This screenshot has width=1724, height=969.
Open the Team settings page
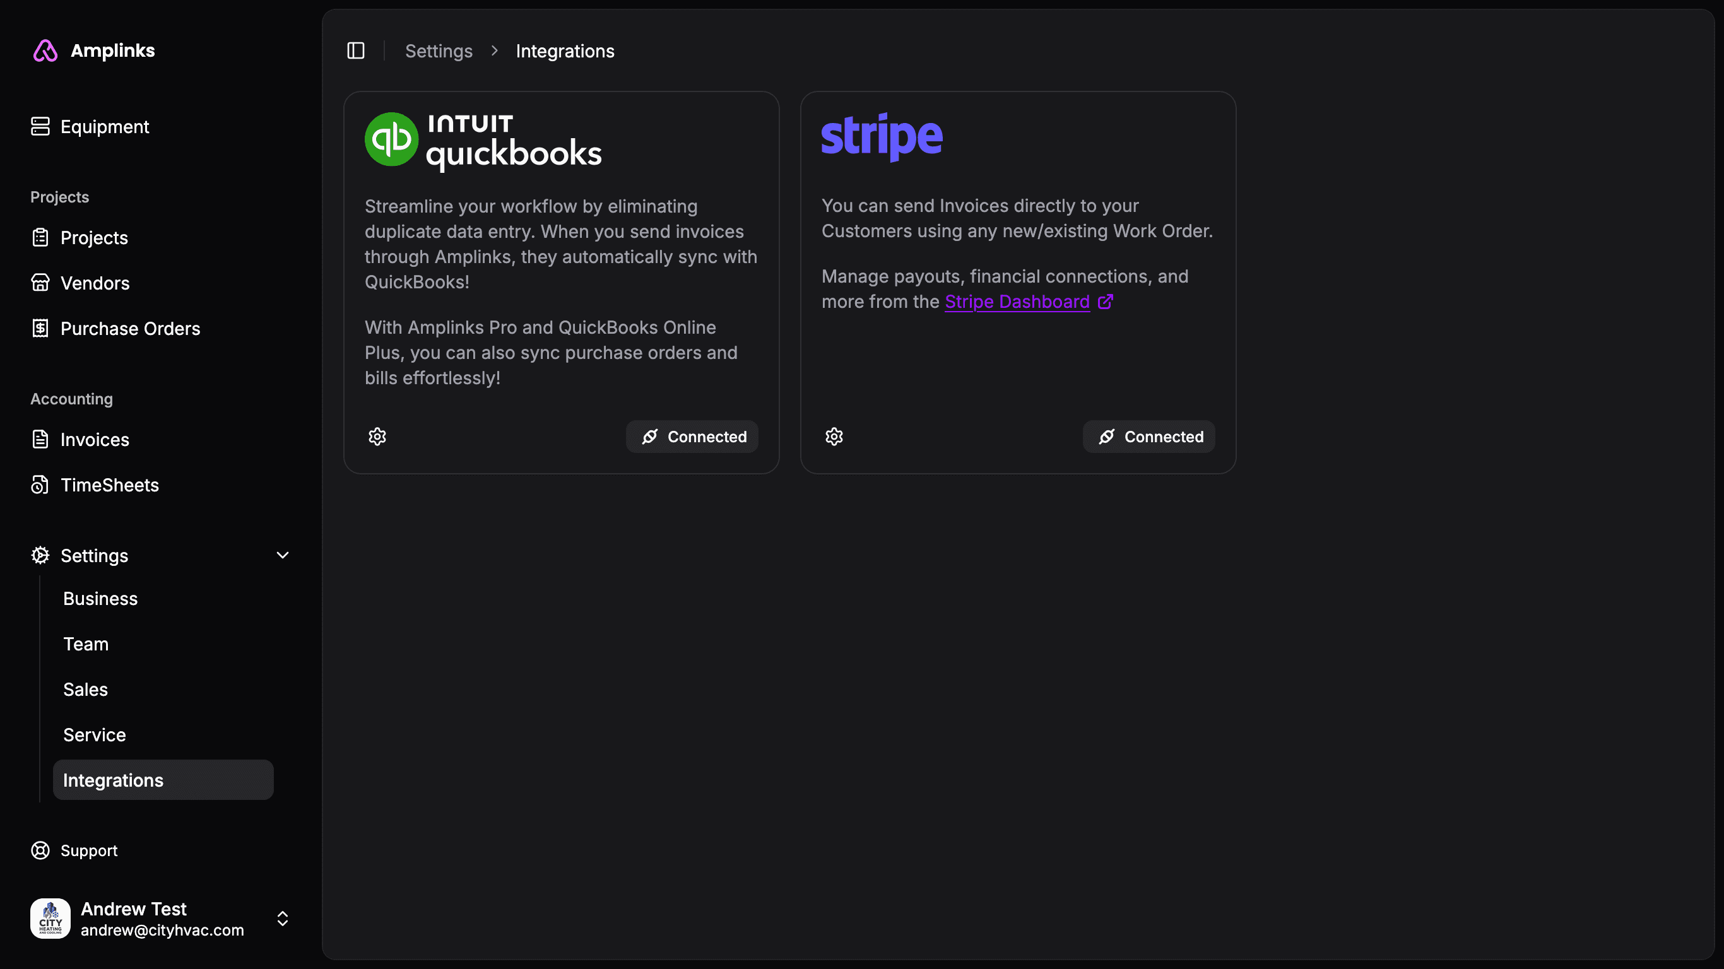86,645
